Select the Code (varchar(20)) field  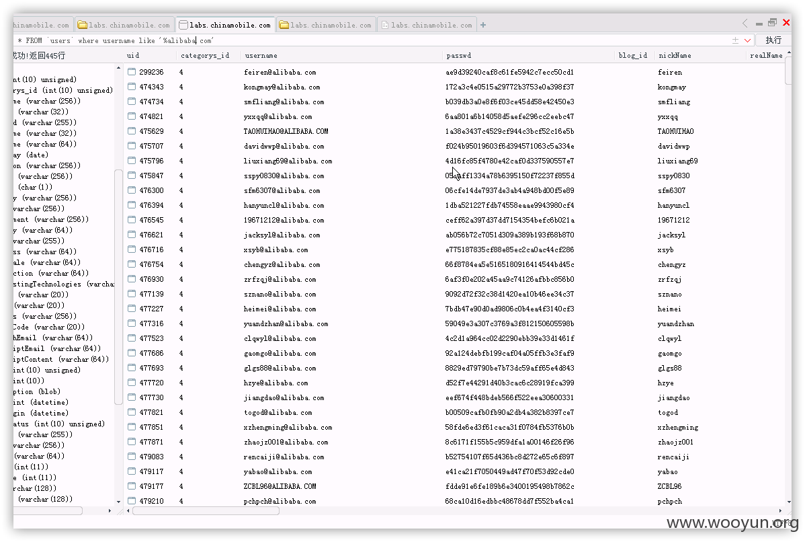pyautogui.click(x=49, y=327)
